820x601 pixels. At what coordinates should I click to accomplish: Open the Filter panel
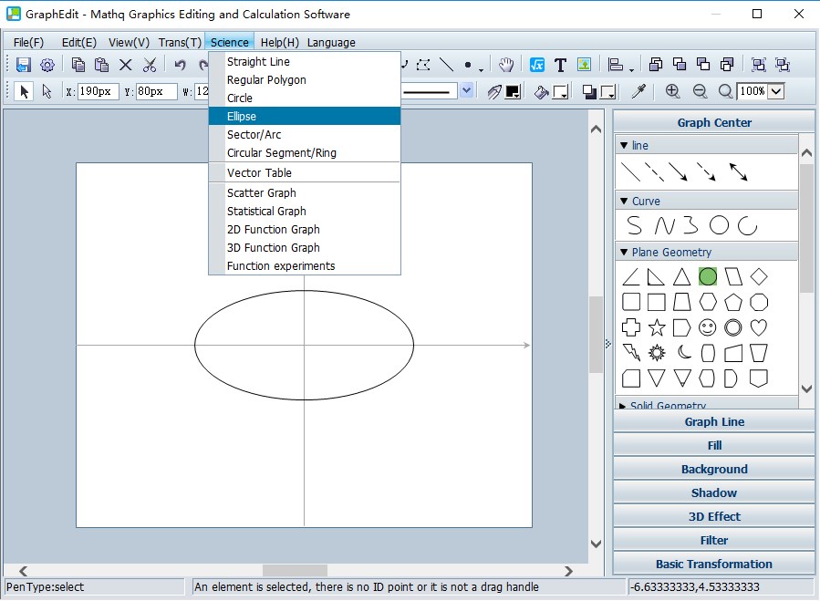pyautogui.click(x=714, y=540)
